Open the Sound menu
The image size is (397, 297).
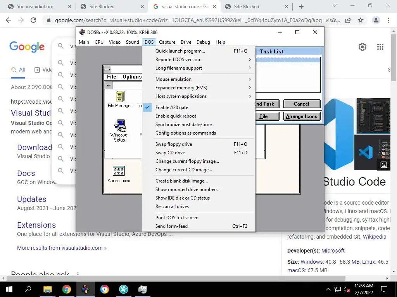(x=133, y=42)
